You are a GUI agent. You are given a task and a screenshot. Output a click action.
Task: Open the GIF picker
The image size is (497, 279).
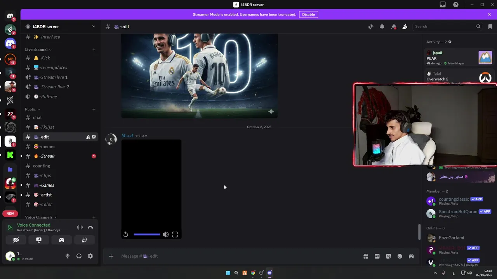coord(377,256)
